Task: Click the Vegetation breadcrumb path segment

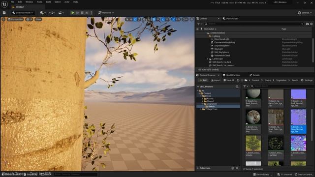Action: point(281,80)
